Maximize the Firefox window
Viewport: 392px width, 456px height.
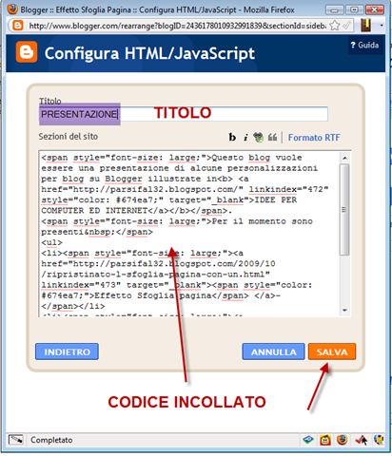tap(354, 10)
